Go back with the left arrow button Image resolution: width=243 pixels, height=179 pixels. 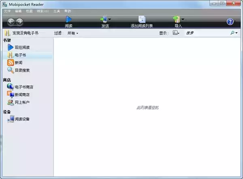pyautogui.click(x=11, y=22)
